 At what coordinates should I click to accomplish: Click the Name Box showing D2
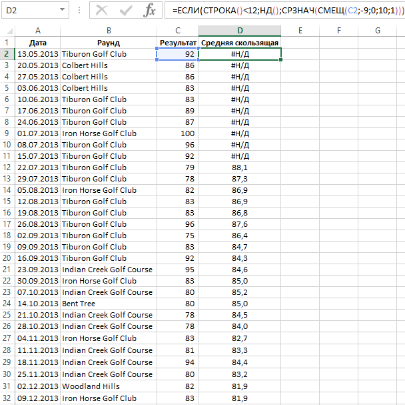tap(30, 10)
